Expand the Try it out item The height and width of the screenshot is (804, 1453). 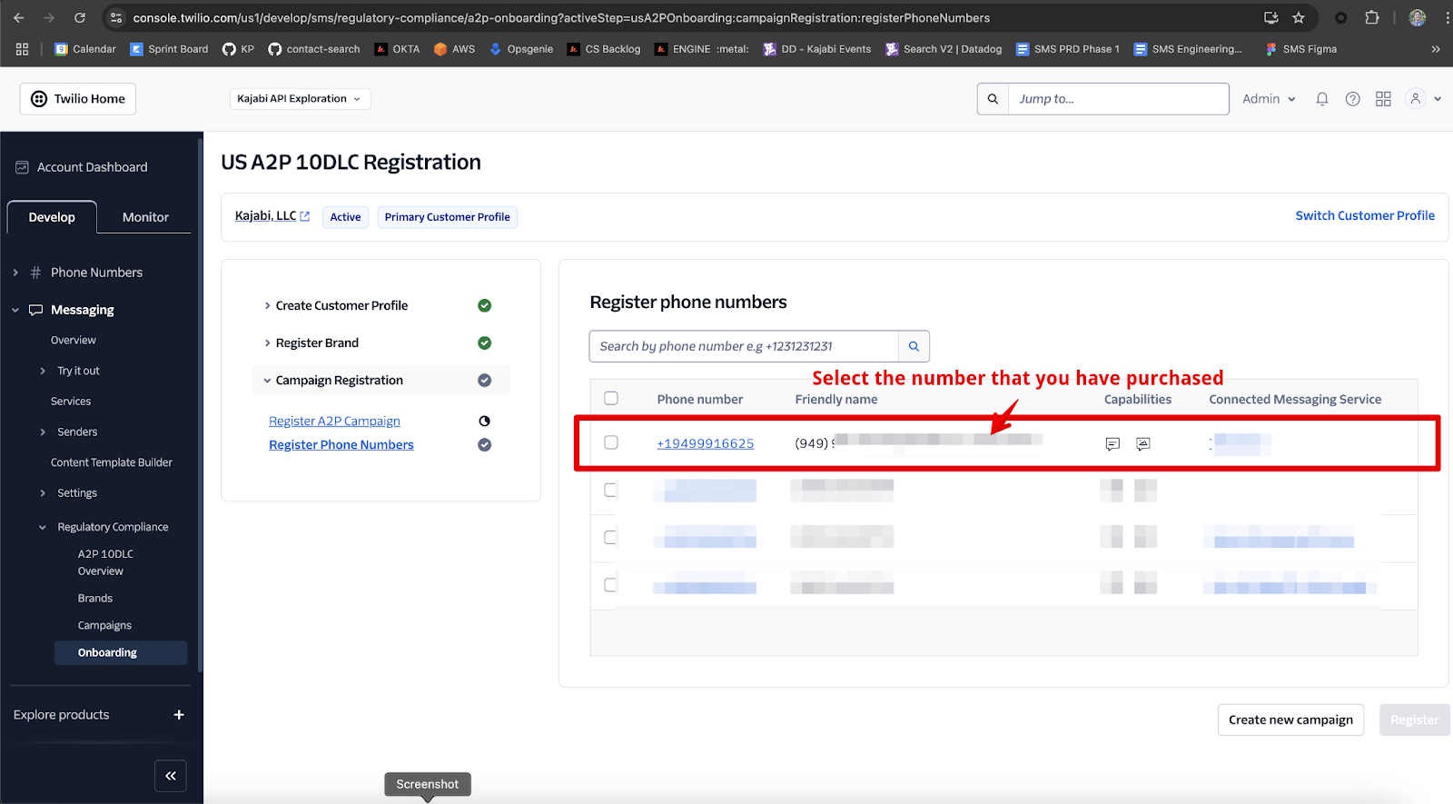click(x=43, y=371)
